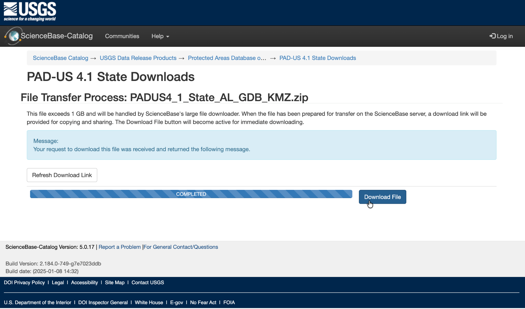
Task: Go to ScienceBase Catalog breadcrumb
Action: tap(60, 58)
